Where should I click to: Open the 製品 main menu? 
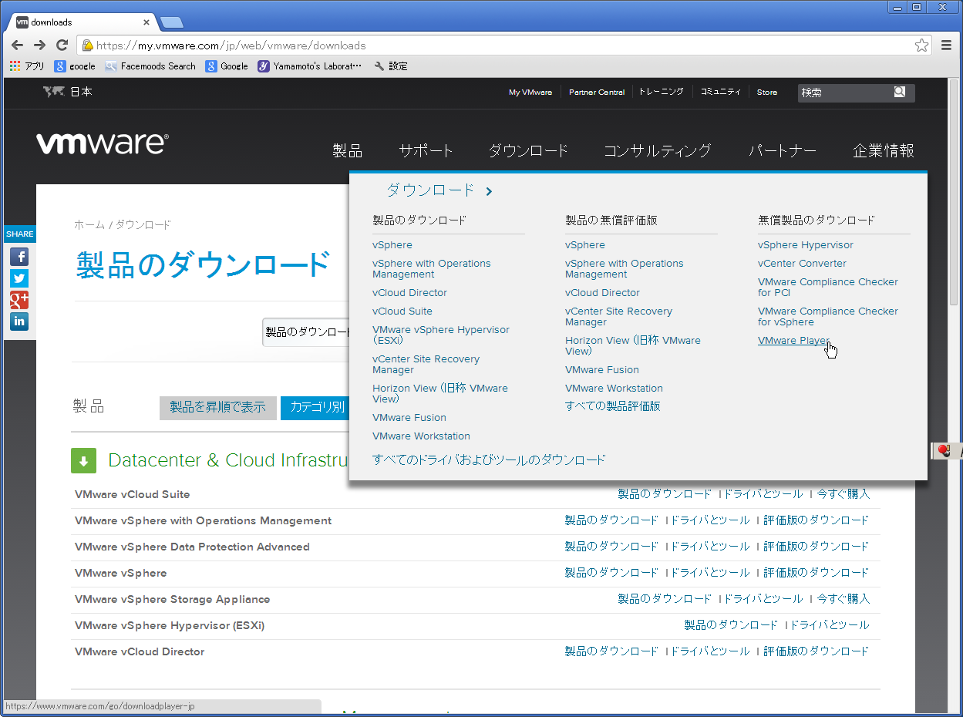[x=347, y=151]
